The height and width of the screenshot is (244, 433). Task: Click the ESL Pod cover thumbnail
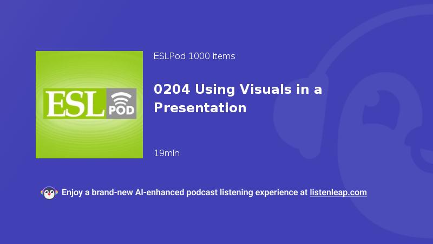coord(89,105)
